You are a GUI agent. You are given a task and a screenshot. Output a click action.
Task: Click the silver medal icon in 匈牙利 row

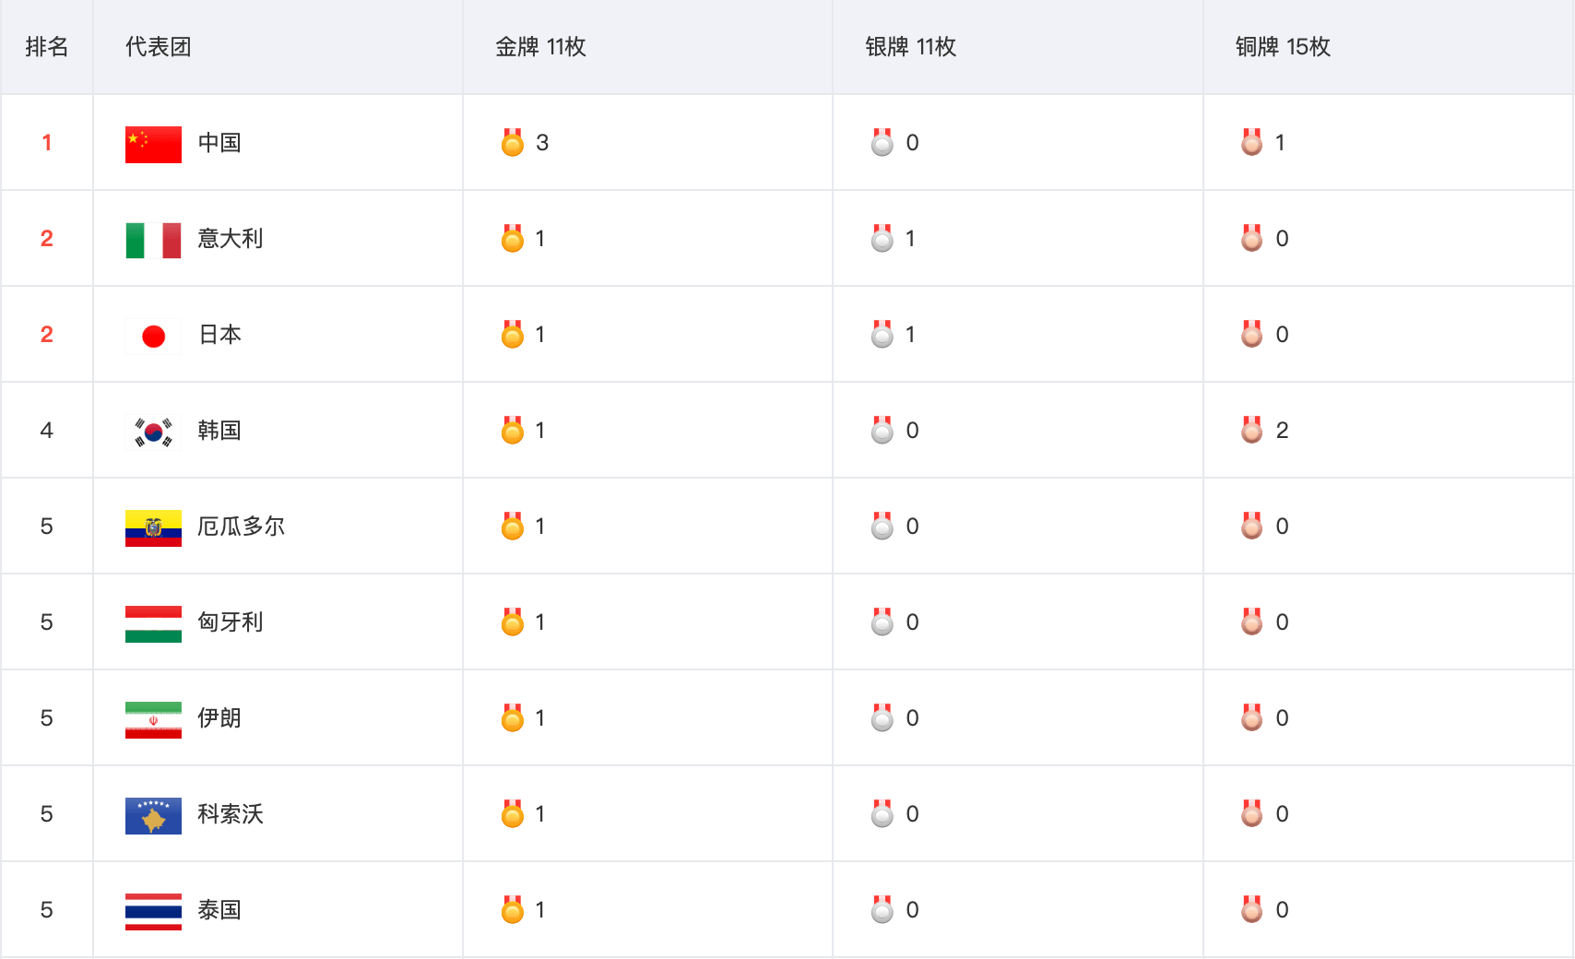(882, 622)
